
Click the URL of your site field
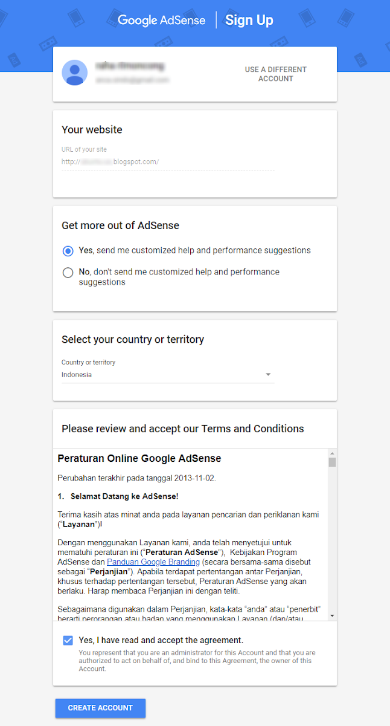pyautogui.click(x=168, y=162)
